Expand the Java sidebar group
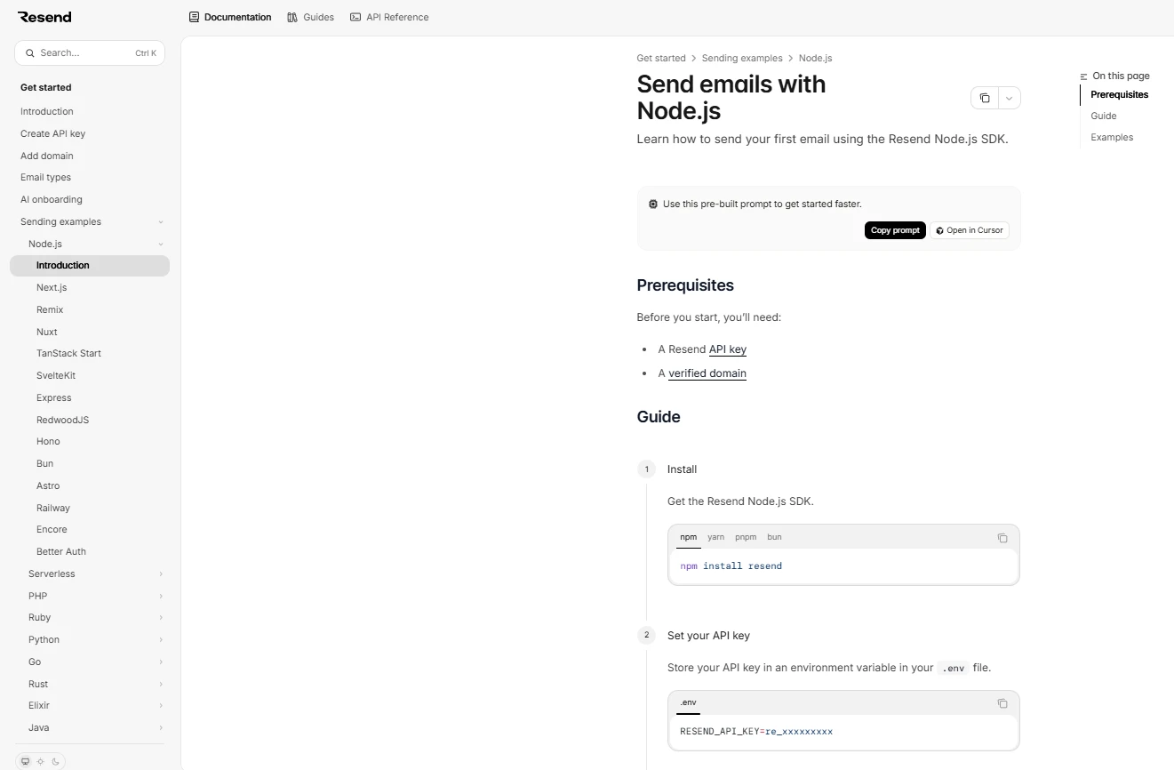 coord(161,728)
